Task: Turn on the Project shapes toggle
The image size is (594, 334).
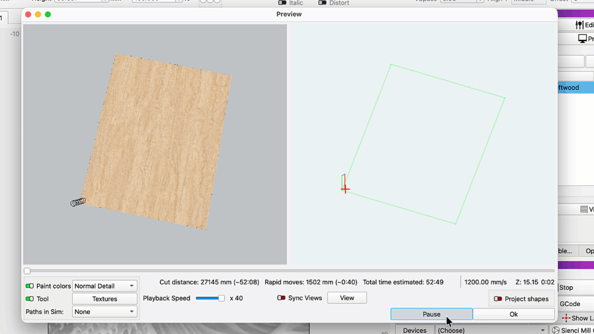Action: [x=498, y=299]
